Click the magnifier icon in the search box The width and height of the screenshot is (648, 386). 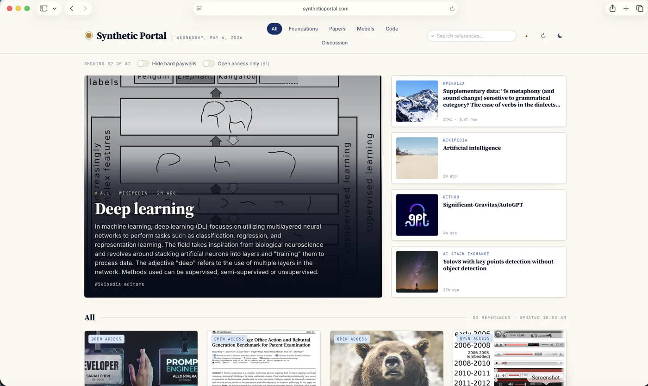click(x=433, y=36)
